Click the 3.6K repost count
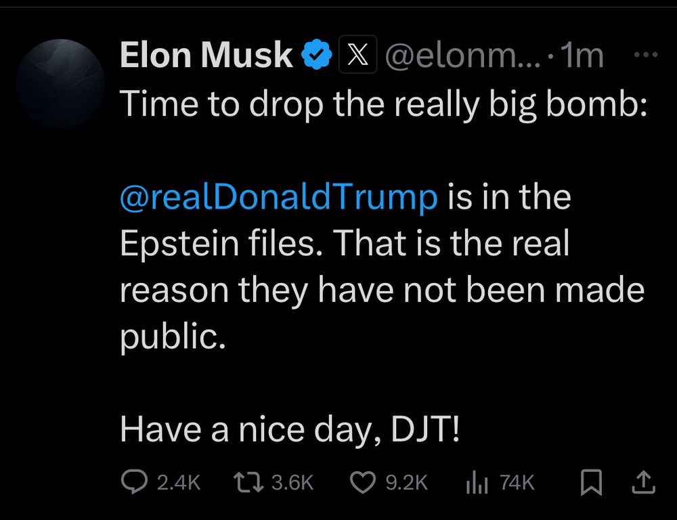Image resolution: width=677 pixels, height=520 pixels. (x=292, y=483)
